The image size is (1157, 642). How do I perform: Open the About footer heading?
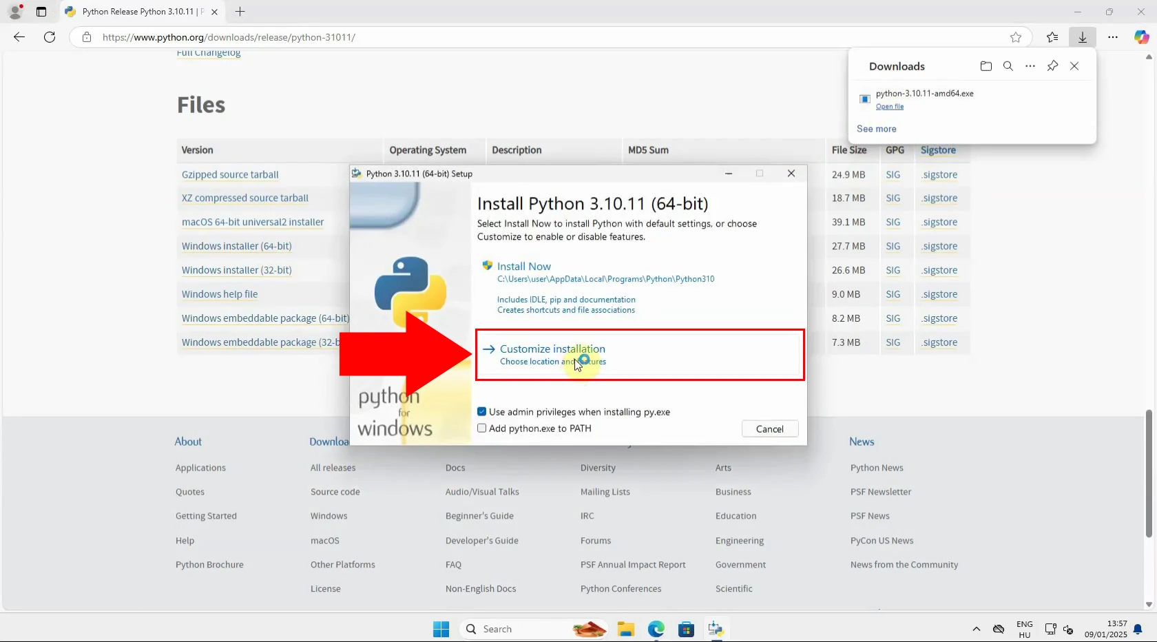tap(188, 442)
